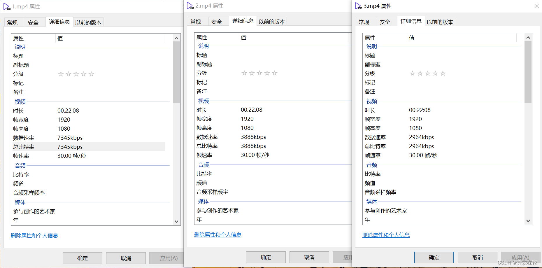Screen dimensions: 542x268
Task: Click the video file icon in 2.mp4 title bar
Action: pos(190,6)
